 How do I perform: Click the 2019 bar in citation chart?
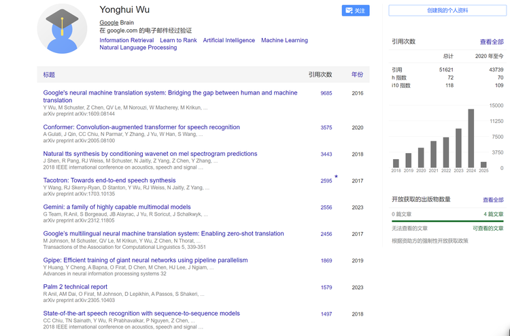[409, 161]
